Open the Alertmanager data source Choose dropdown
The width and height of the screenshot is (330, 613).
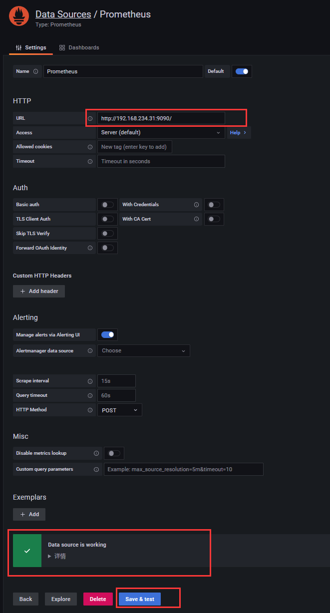coord(144,351)
